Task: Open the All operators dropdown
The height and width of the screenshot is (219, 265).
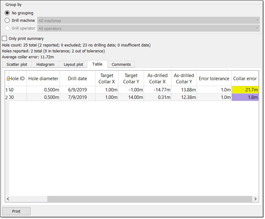Action: (148, 28)
